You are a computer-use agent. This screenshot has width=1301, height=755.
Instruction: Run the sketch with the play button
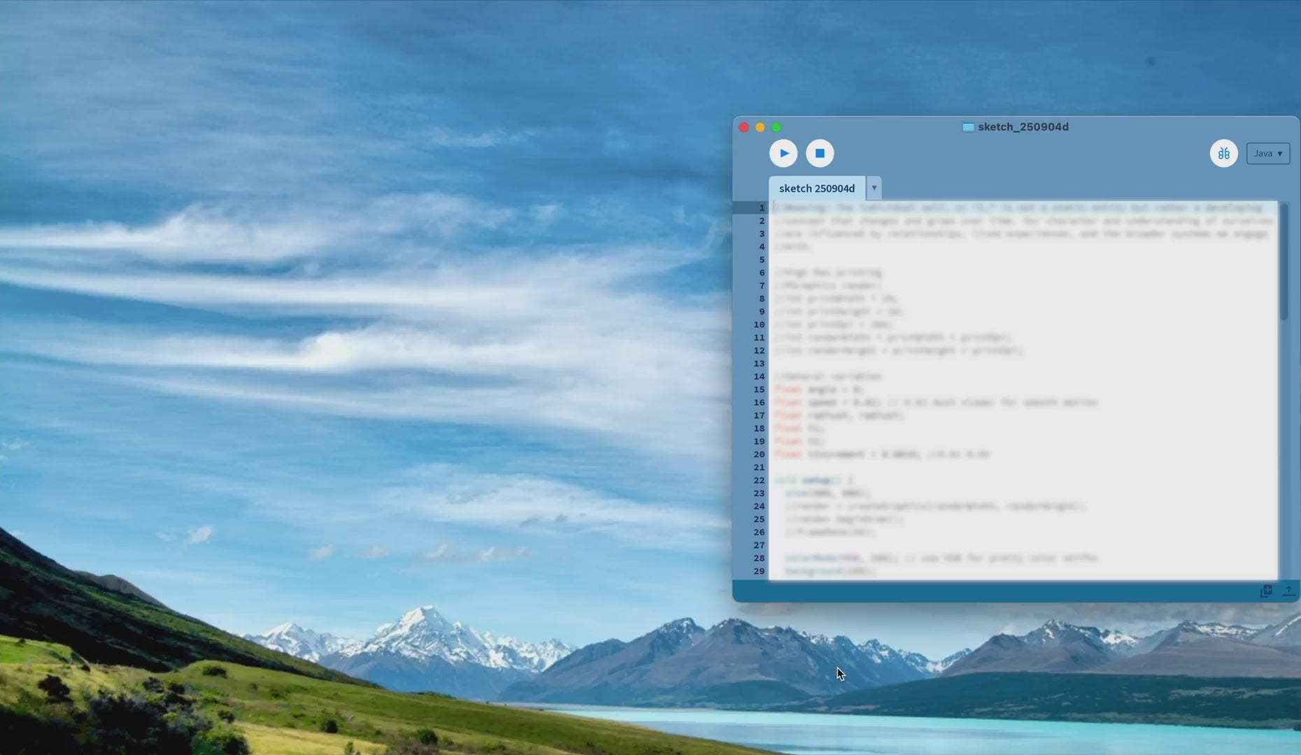[783, 153]
